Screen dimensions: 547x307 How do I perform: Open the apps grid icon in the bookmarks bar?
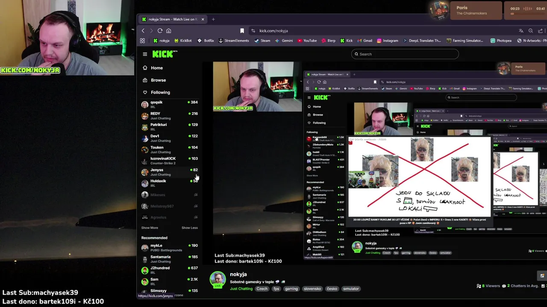(143, 41)
